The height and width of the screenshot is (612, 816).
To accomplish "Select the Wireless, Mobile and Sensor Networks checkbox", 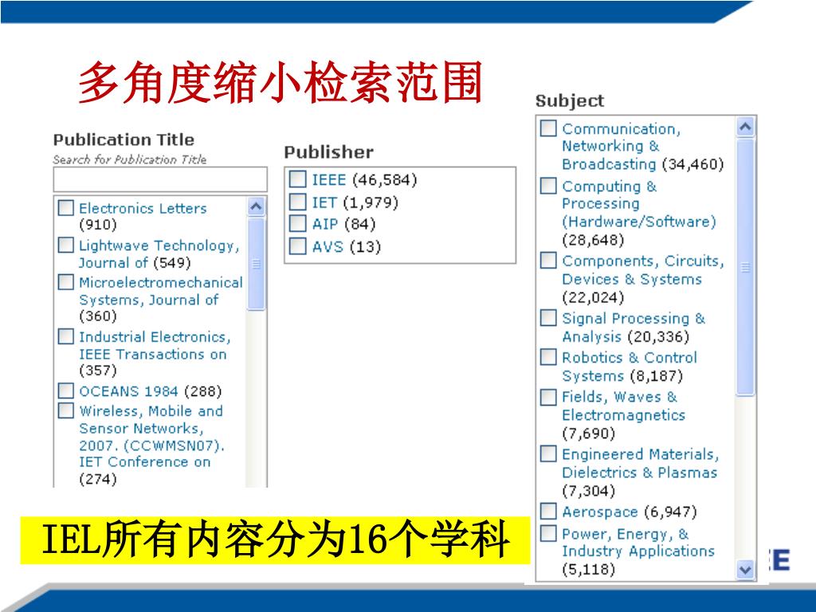I will tap(66, 410).
